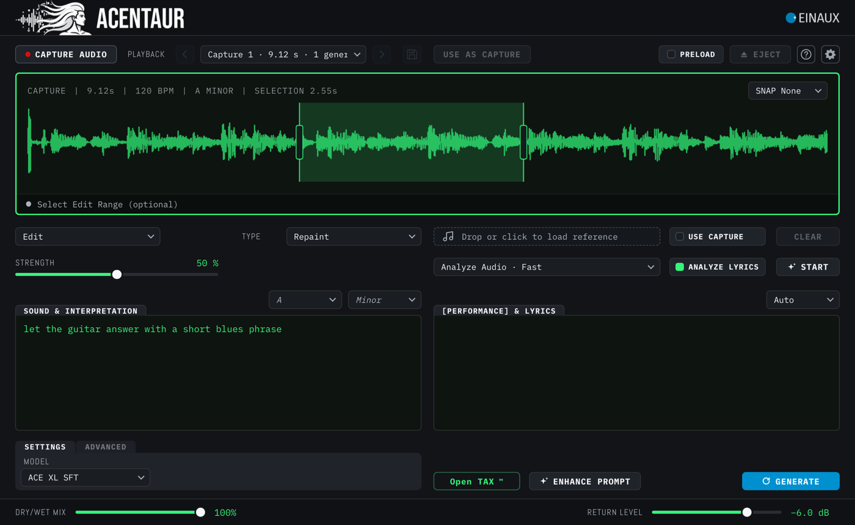855x525 pixels.
Task: Click the '100%' dry/wet mix value
Action: point(225,512)
